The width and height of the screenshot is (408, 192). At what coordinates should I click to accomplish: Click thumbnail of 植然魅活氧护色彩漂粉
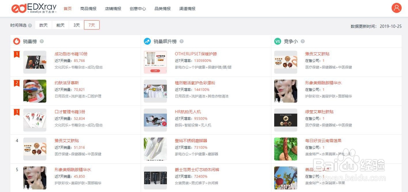[155, 91]
